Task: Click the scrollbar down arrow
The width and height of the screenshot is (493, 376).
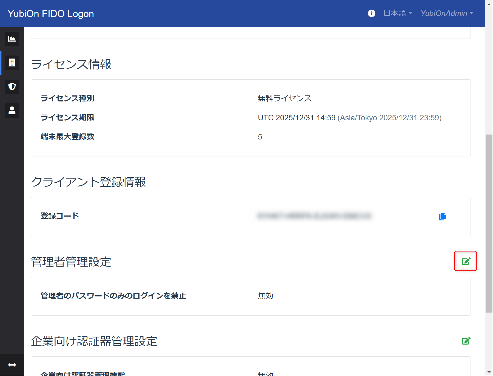Action: (489, 372)
